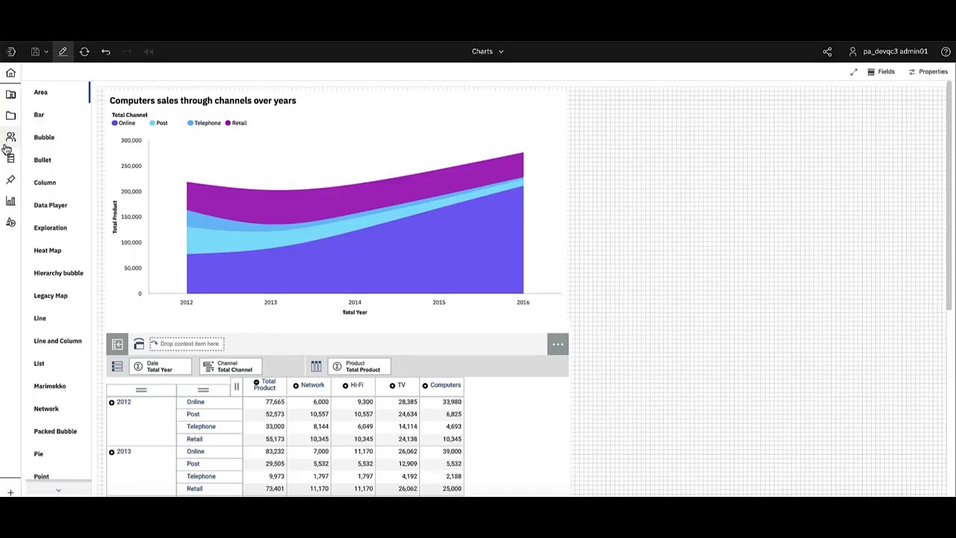This screenshot has width=956, height=538.
Task: Click the collapse overview icon in cube toolbar
Action: click(117, 344)
